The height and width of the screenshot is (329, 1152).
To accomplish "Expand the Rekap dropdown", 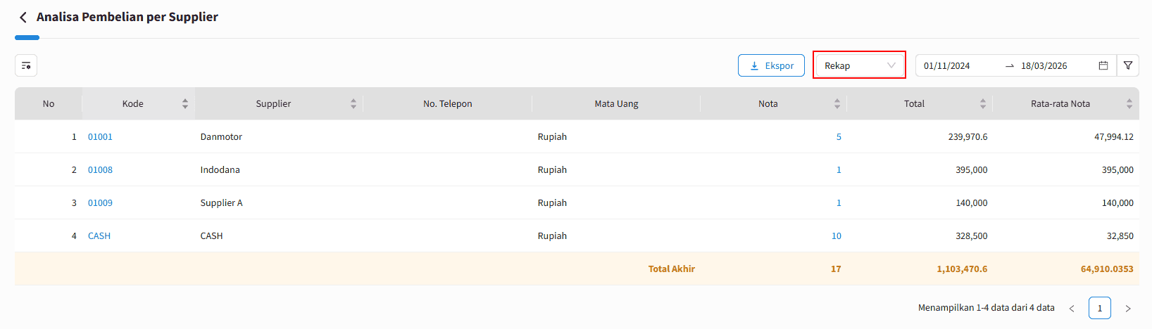I will pyautogui.click(x=859, y=65).
